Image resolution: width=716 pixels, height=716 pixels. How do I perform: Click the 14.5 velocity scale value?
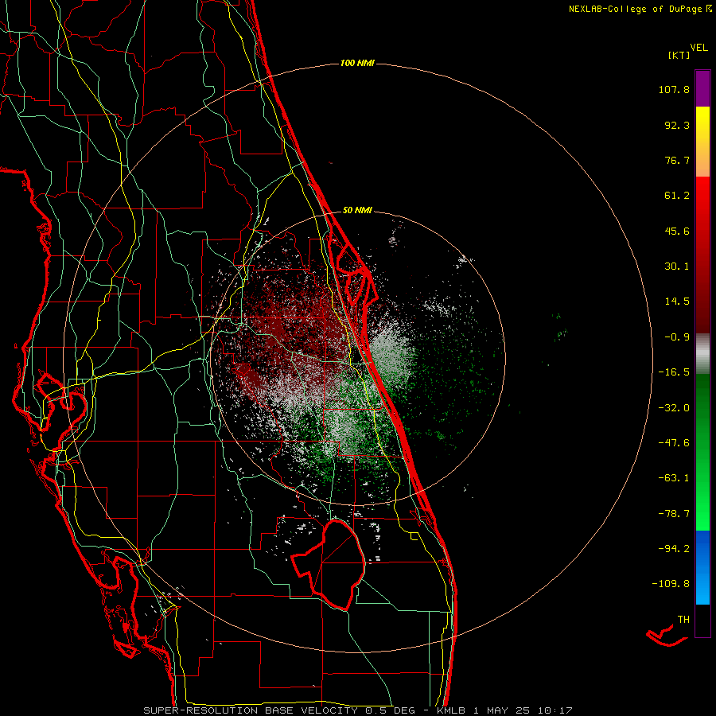pyautogui.click(x=677, y=302)
